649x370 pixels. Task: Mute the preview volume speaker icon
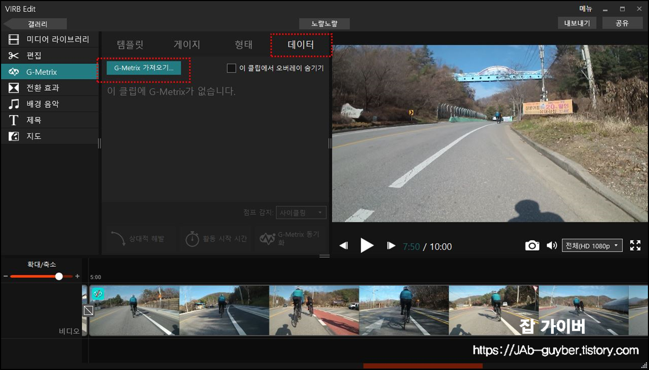552,246
